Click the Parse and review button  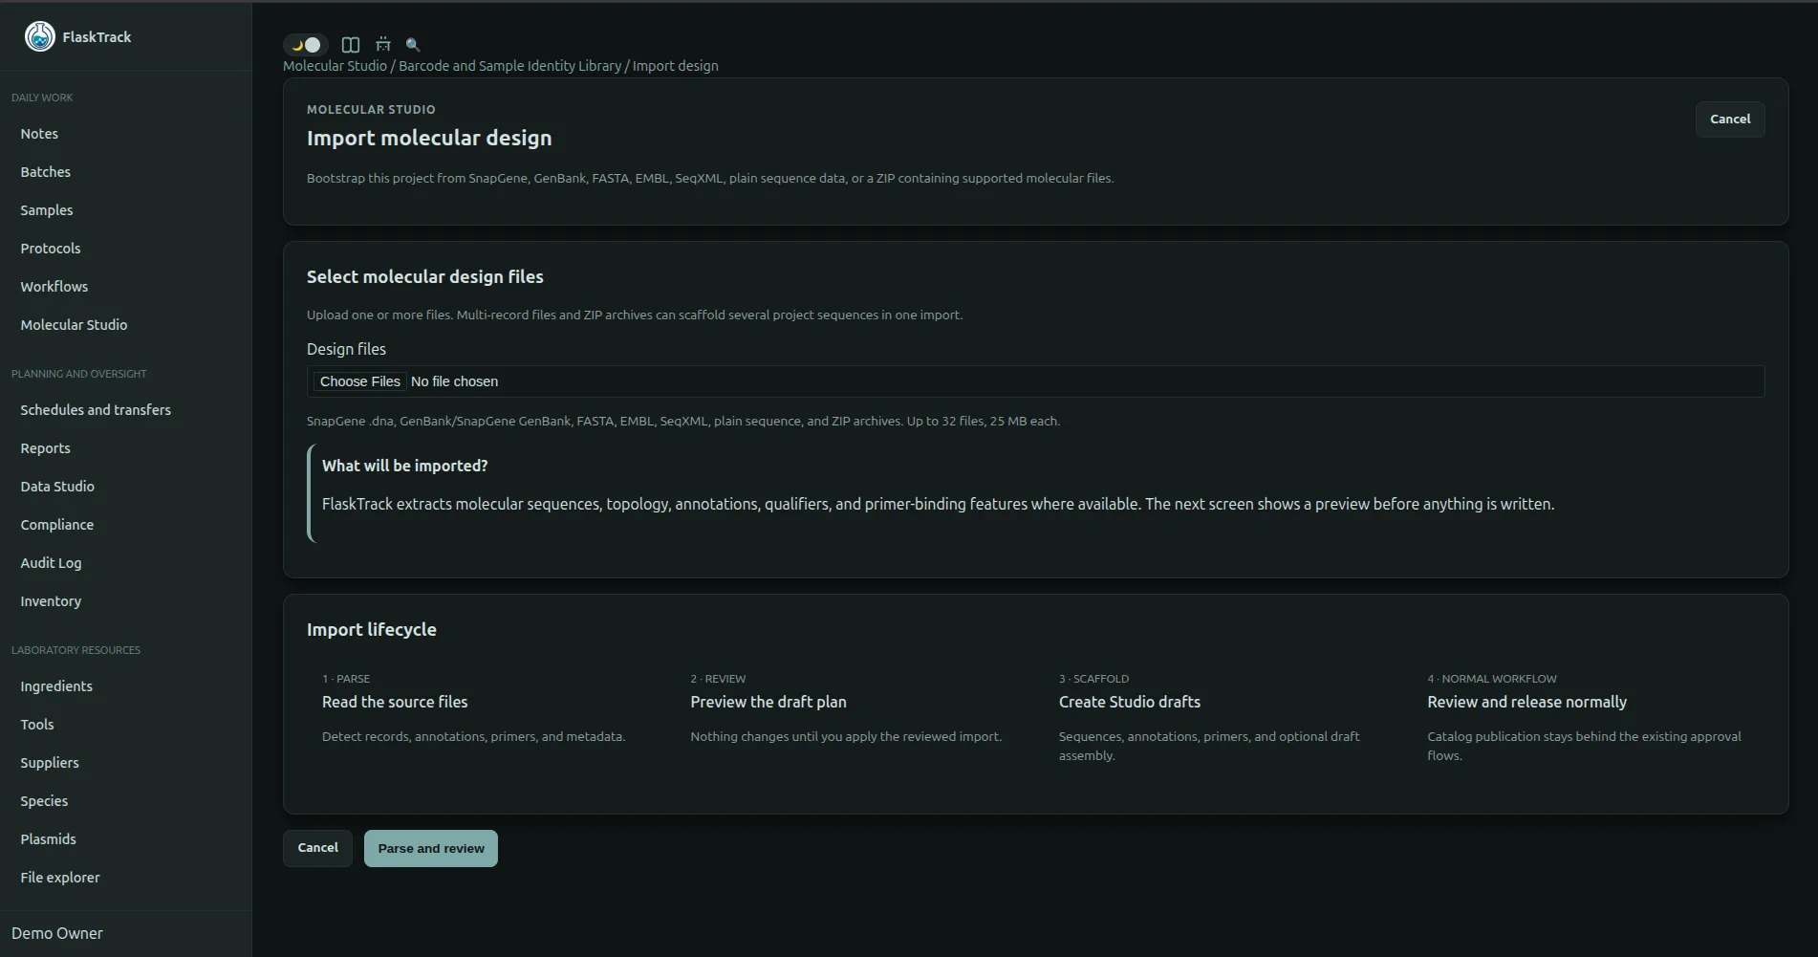click(x=431, y=848)
